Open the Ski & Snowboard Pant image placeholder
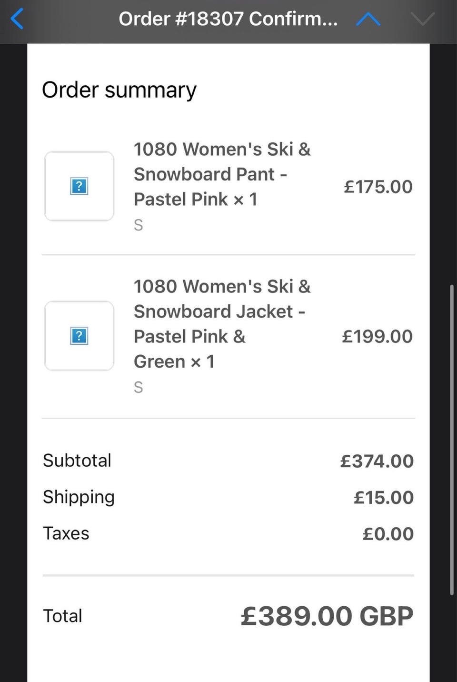Image resolution: width=457 pixels, height=682 pixels. pos(79,186)
